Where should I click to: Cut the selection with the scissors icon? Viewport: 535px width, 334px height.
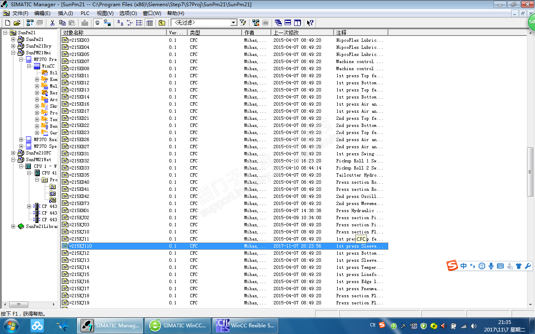[x=53, y=23]
